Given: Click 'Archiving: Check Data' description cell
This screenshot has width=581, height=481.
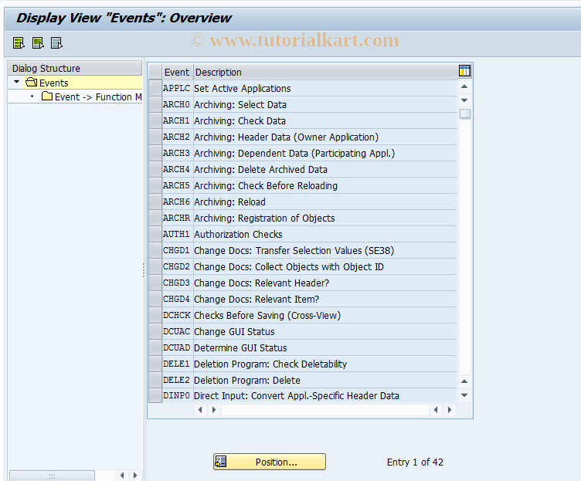Looking at the screenshot, I should pos(325,120).
